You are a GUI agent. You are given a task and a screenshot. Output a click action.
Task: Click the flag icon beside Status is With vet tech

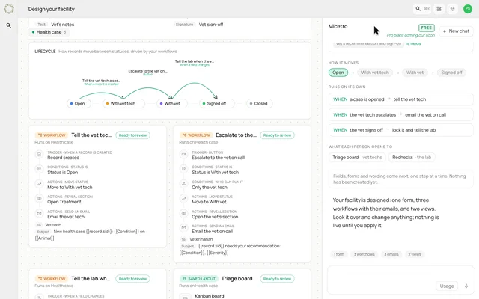coord(183,169)
